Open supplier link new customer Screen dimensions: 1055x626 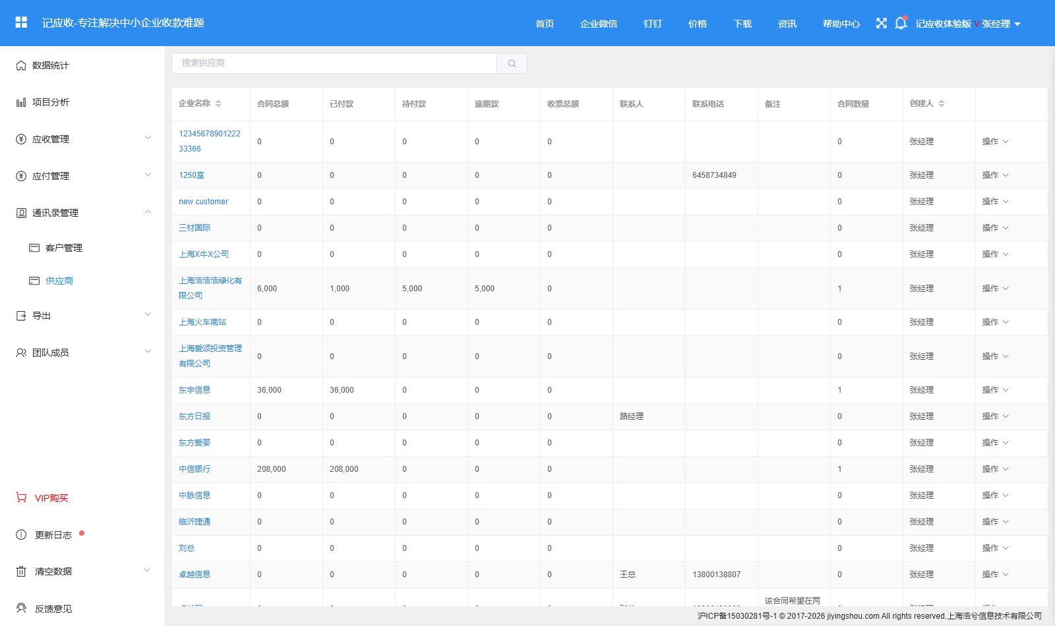click(x=203, y=202)
